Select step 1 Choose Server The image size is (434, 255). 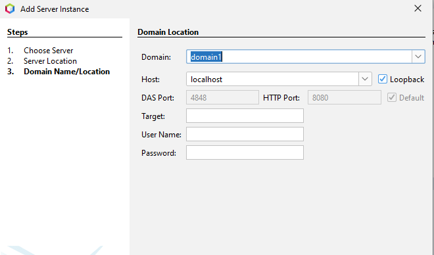pyautogui.click(x=49, y=51)
